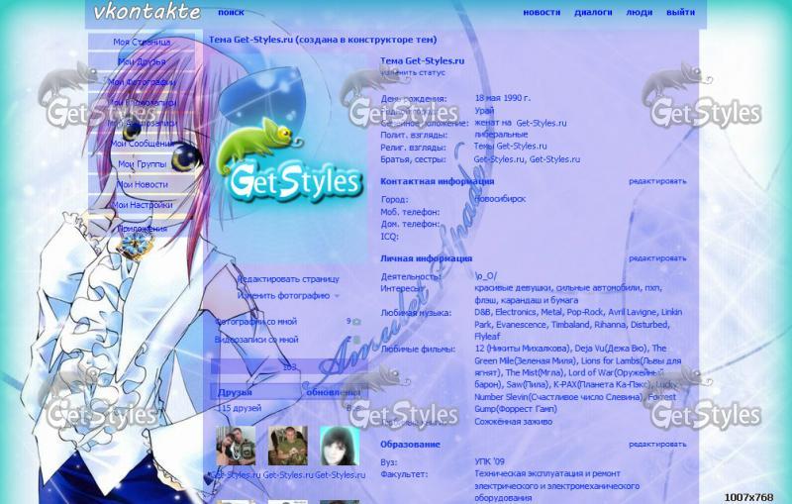Click the city link Новосибирск
The width and height of the screenshot is (792, 504).
click(500, 199)
